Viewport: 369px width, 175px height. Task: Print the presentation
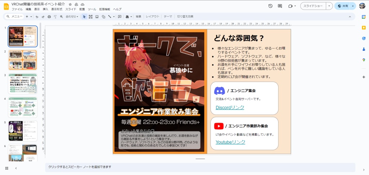(49, 17)
